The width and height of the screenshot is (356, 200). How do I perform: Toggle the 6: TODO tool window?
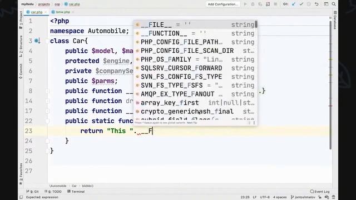click(53, 192)
